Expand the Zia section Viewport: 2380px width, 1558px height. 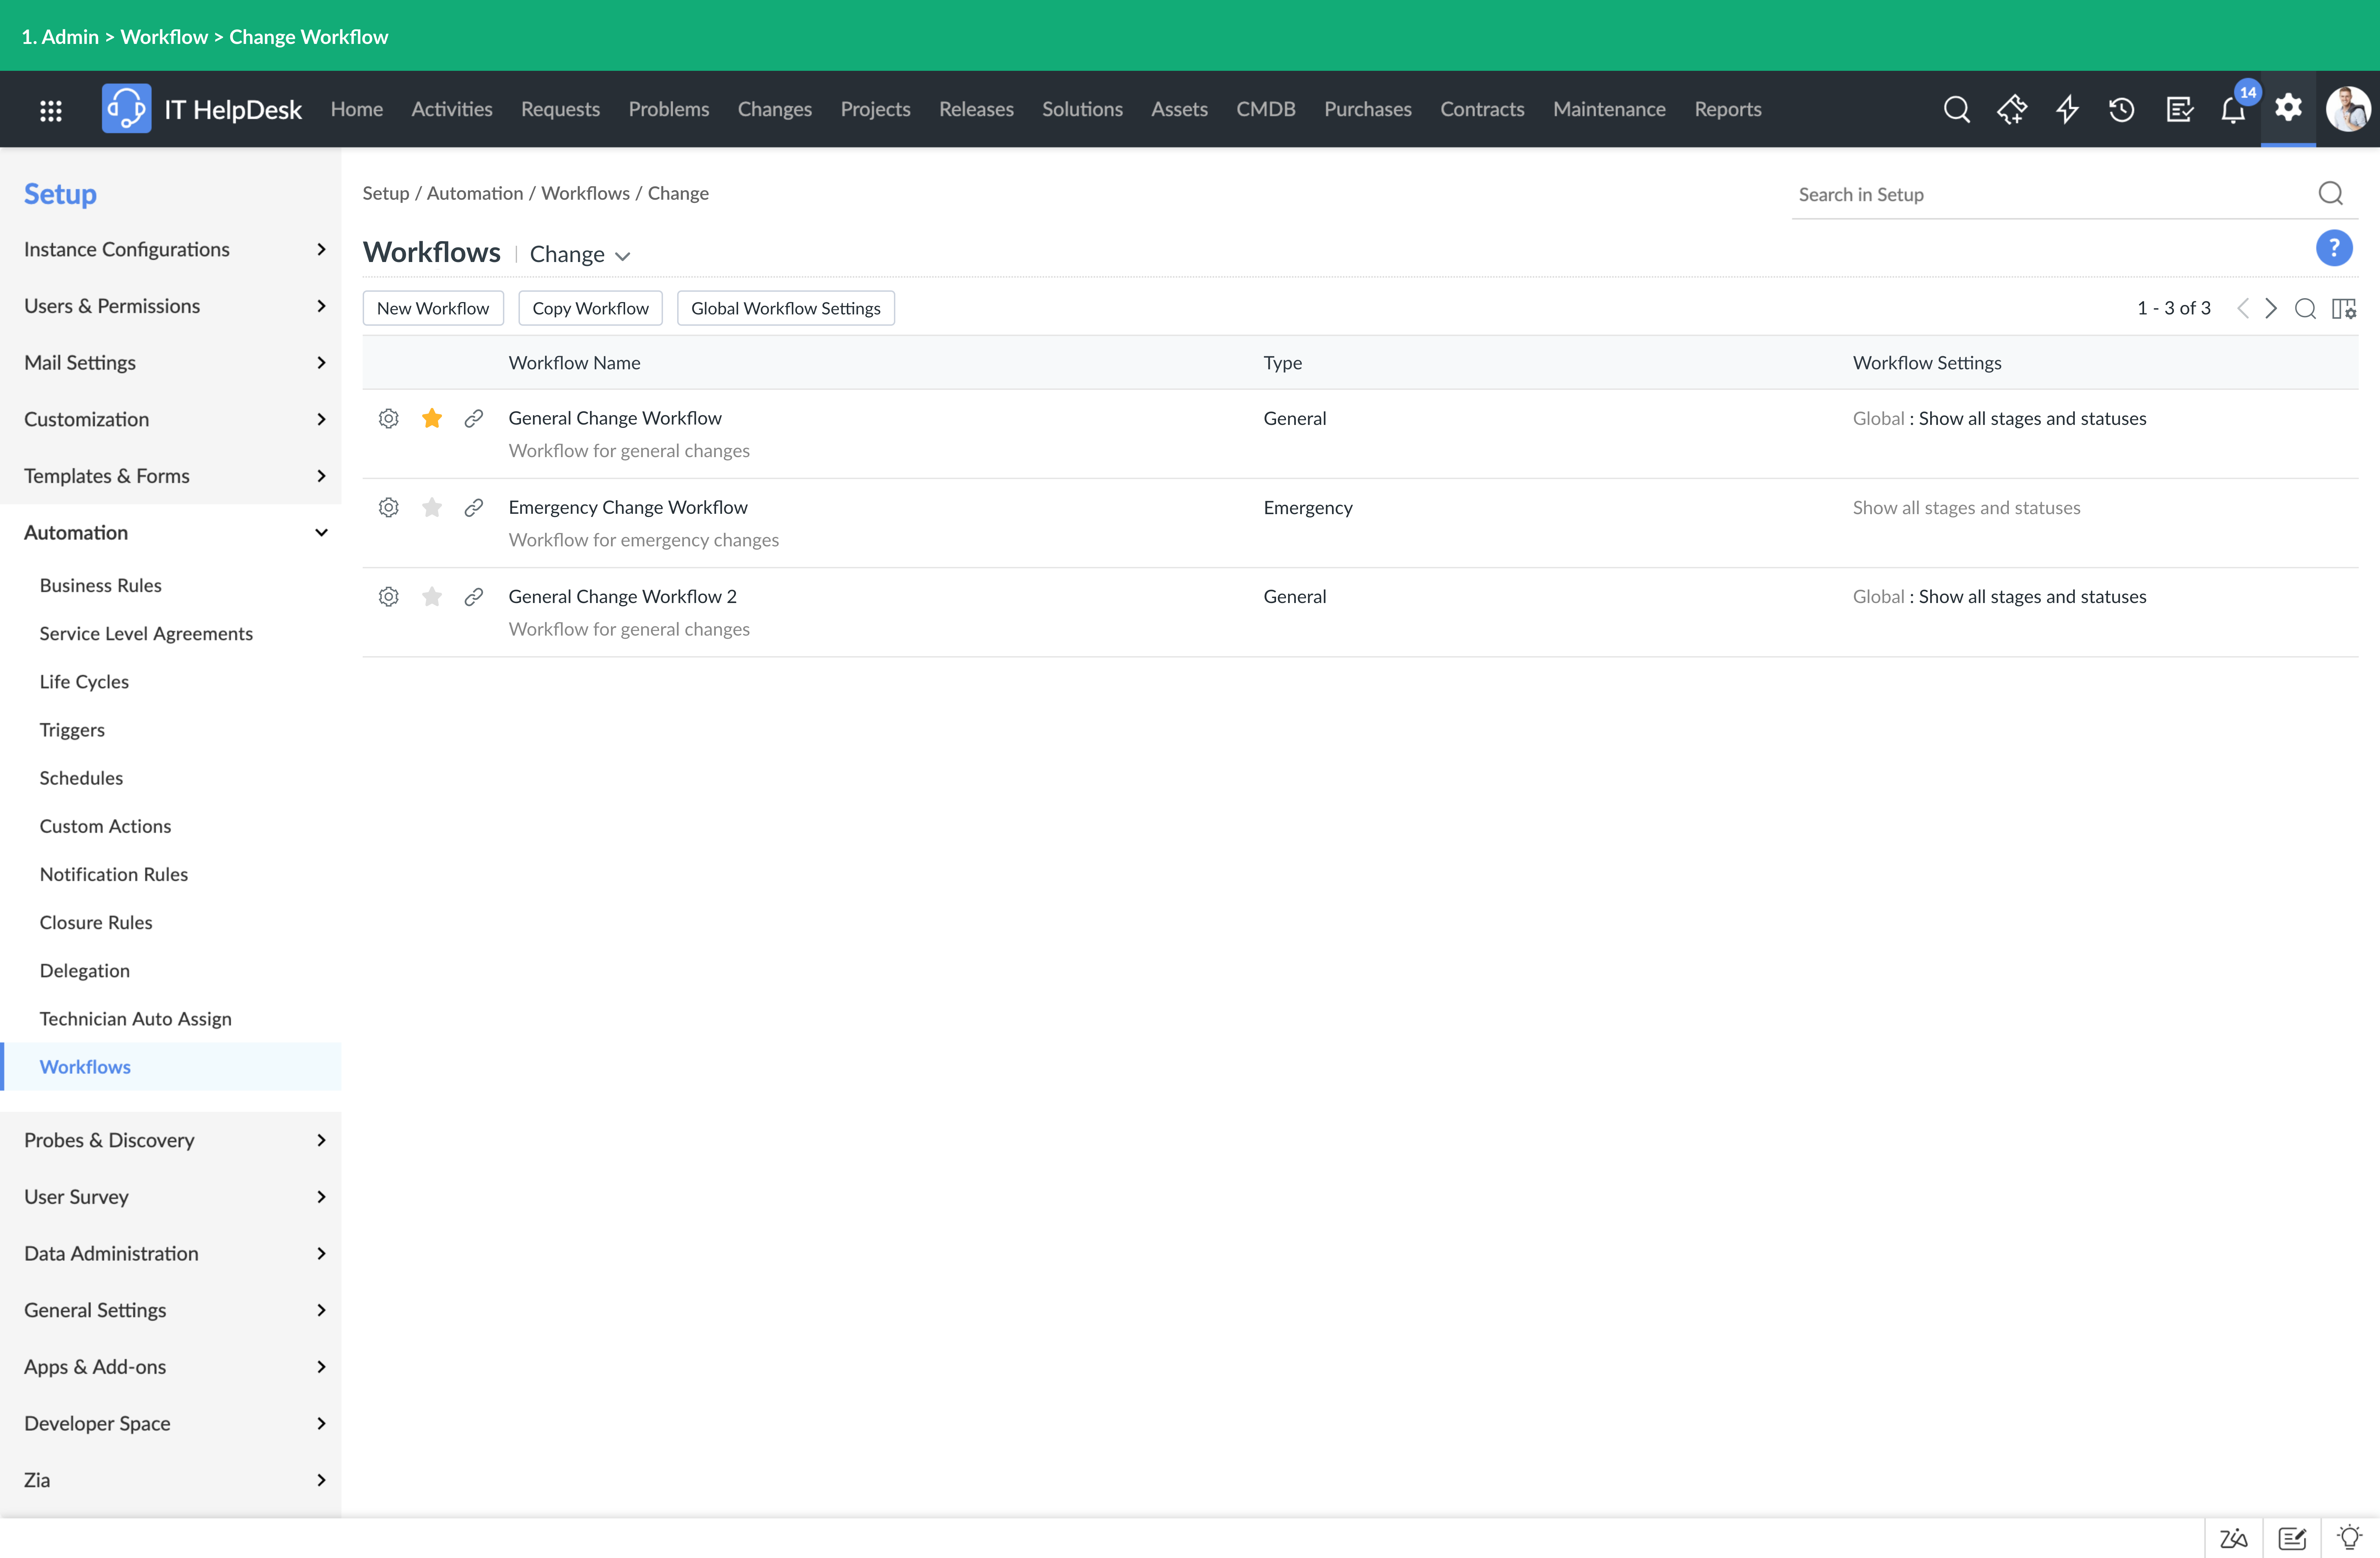point(171,1480)
